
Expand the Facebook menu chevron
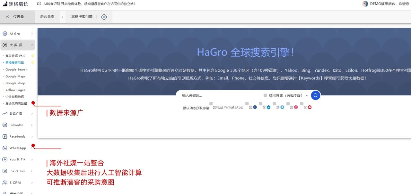[x=32, y=137]
